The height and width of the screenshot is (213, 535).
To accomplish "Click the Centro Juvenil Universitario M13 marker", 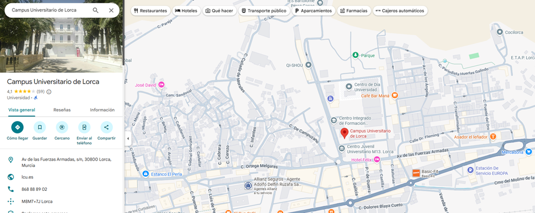I will coord(341,148).
